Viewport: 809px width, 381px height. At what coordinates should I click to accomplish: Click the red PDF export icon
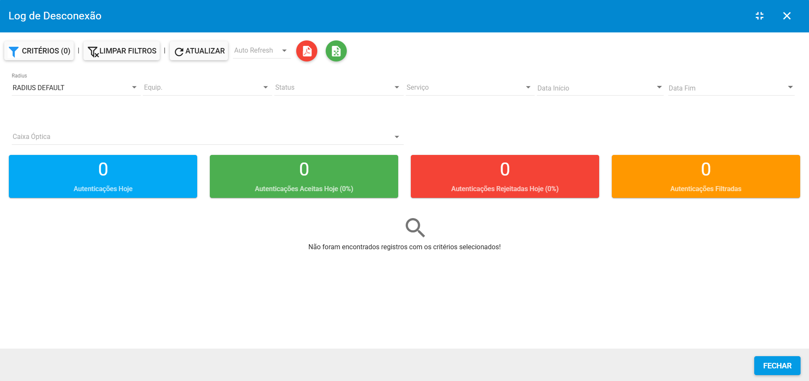click(307, 51)
